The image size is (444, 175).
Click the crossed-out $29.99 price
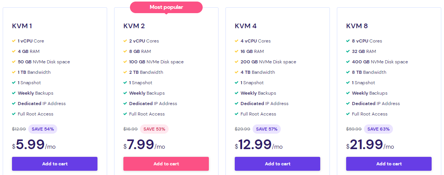242,129
